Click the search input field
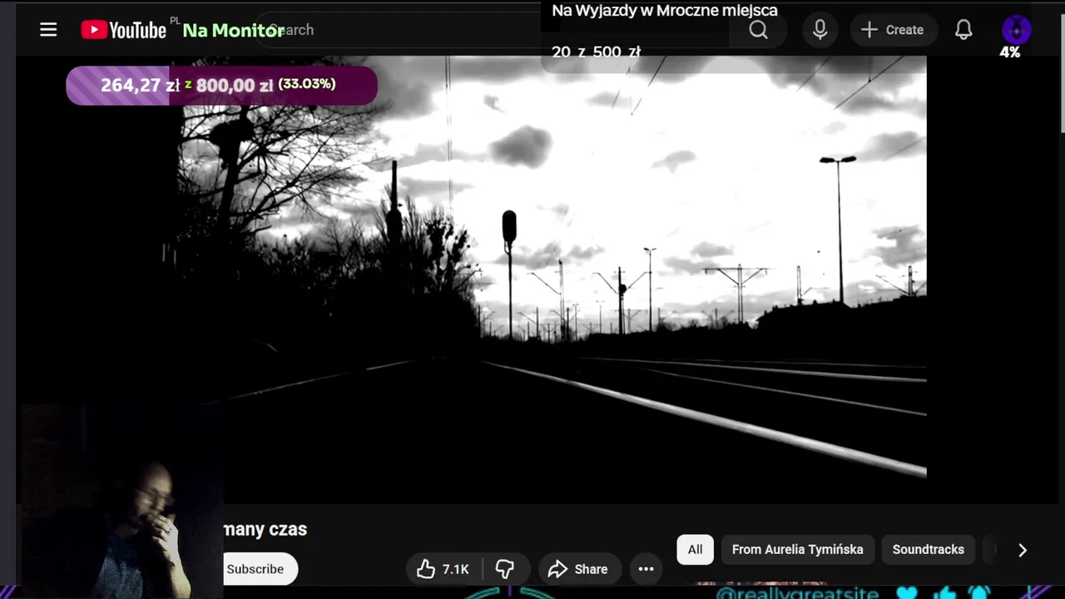This screenshot has height=599, width=1065. coord(491,30)
